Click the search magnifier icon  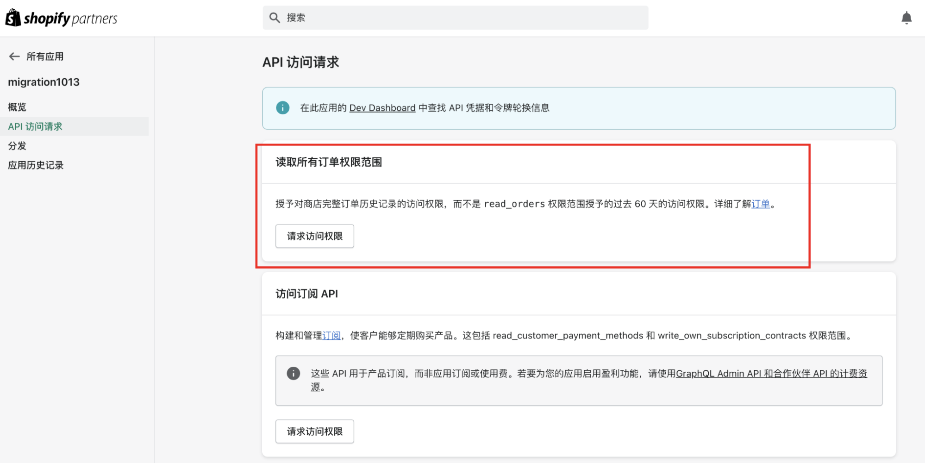pyautogui.click(x=275, y=18)
